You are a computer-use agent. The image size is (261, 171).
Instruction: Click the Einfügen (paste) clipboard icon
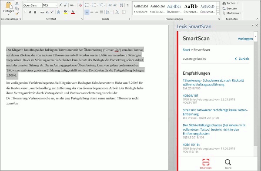point(9,5)
